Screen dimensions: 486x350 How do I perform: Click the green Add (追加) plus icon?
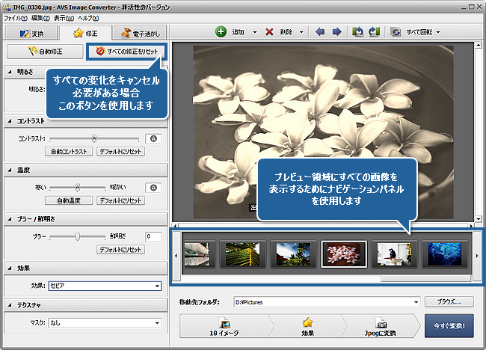[221, 32]
